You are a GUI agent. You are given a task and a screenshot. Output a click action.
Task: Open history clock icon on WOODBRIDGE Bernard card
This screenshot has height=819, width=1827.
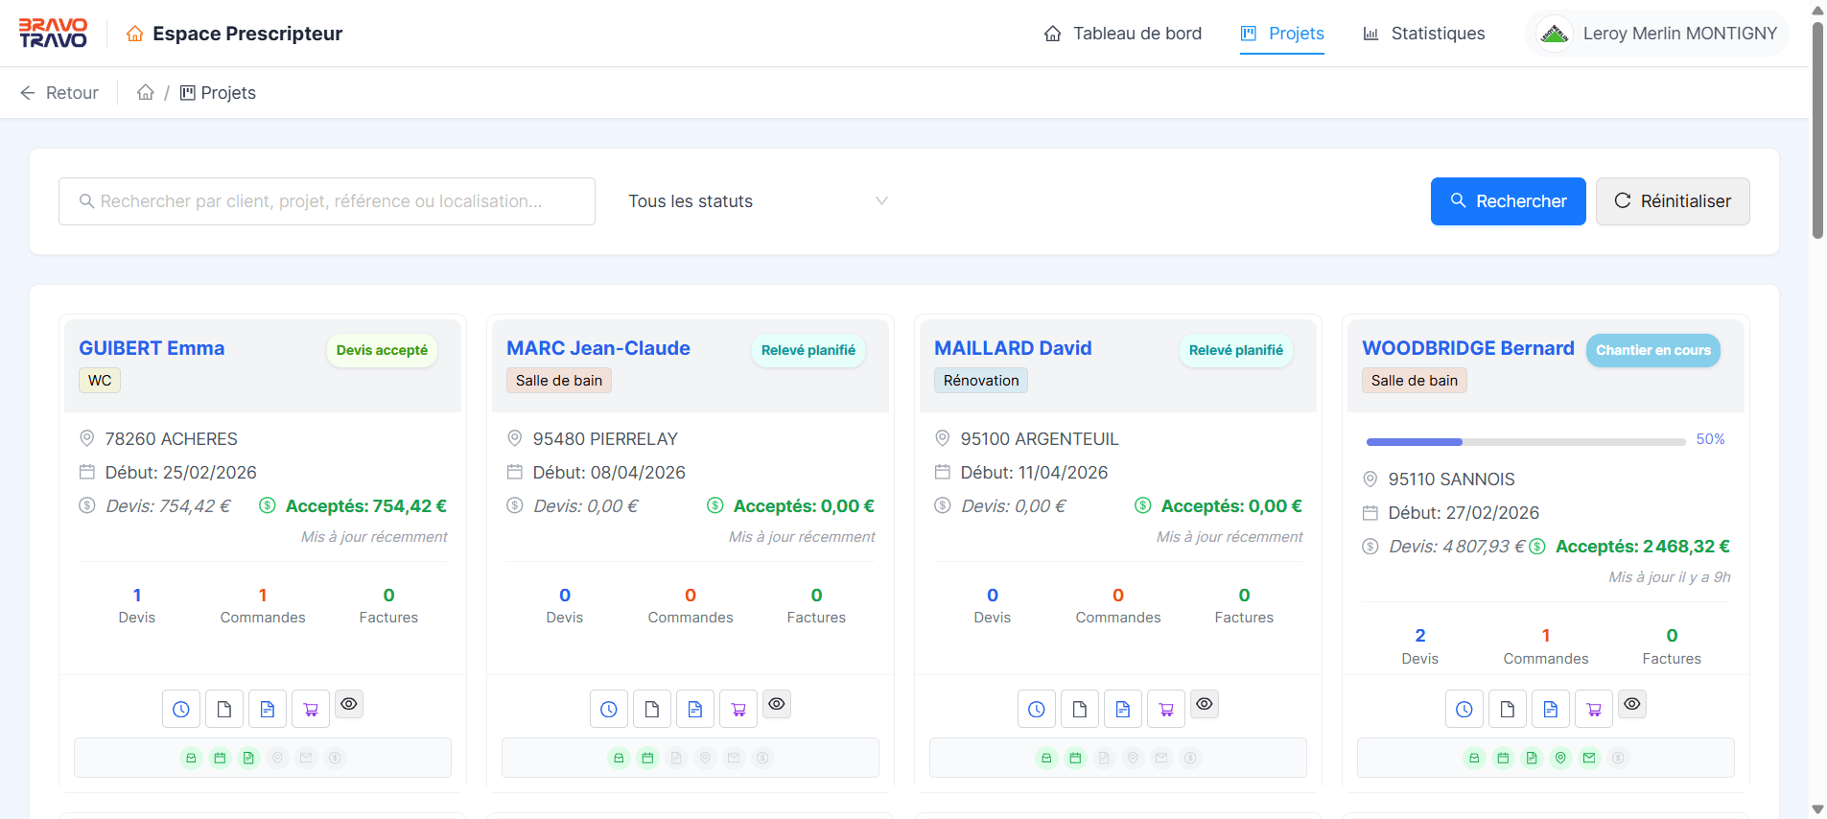pos(1464,709)
